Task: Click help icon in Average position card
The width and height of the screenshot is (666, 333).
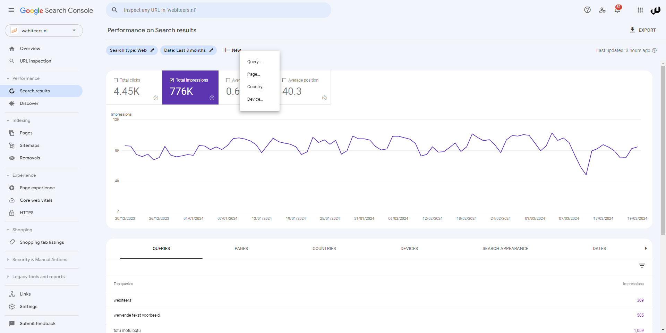Action: [x=324, y=98]
